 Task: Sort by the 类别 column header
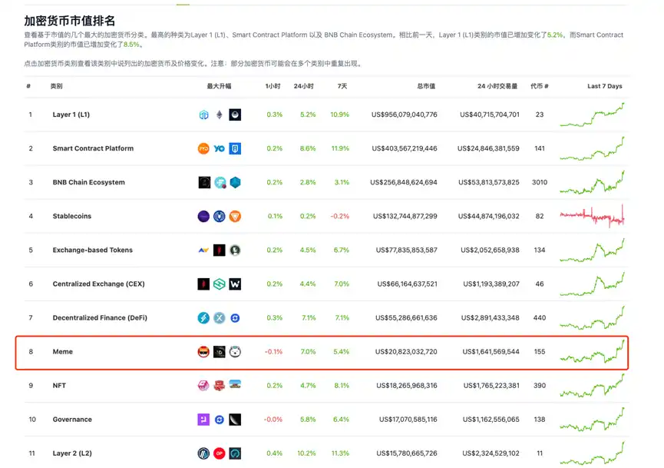[56, 86]
